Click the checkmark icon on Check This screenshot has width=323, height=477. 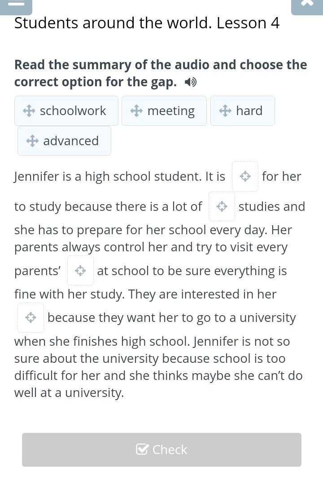pos(142,449)
